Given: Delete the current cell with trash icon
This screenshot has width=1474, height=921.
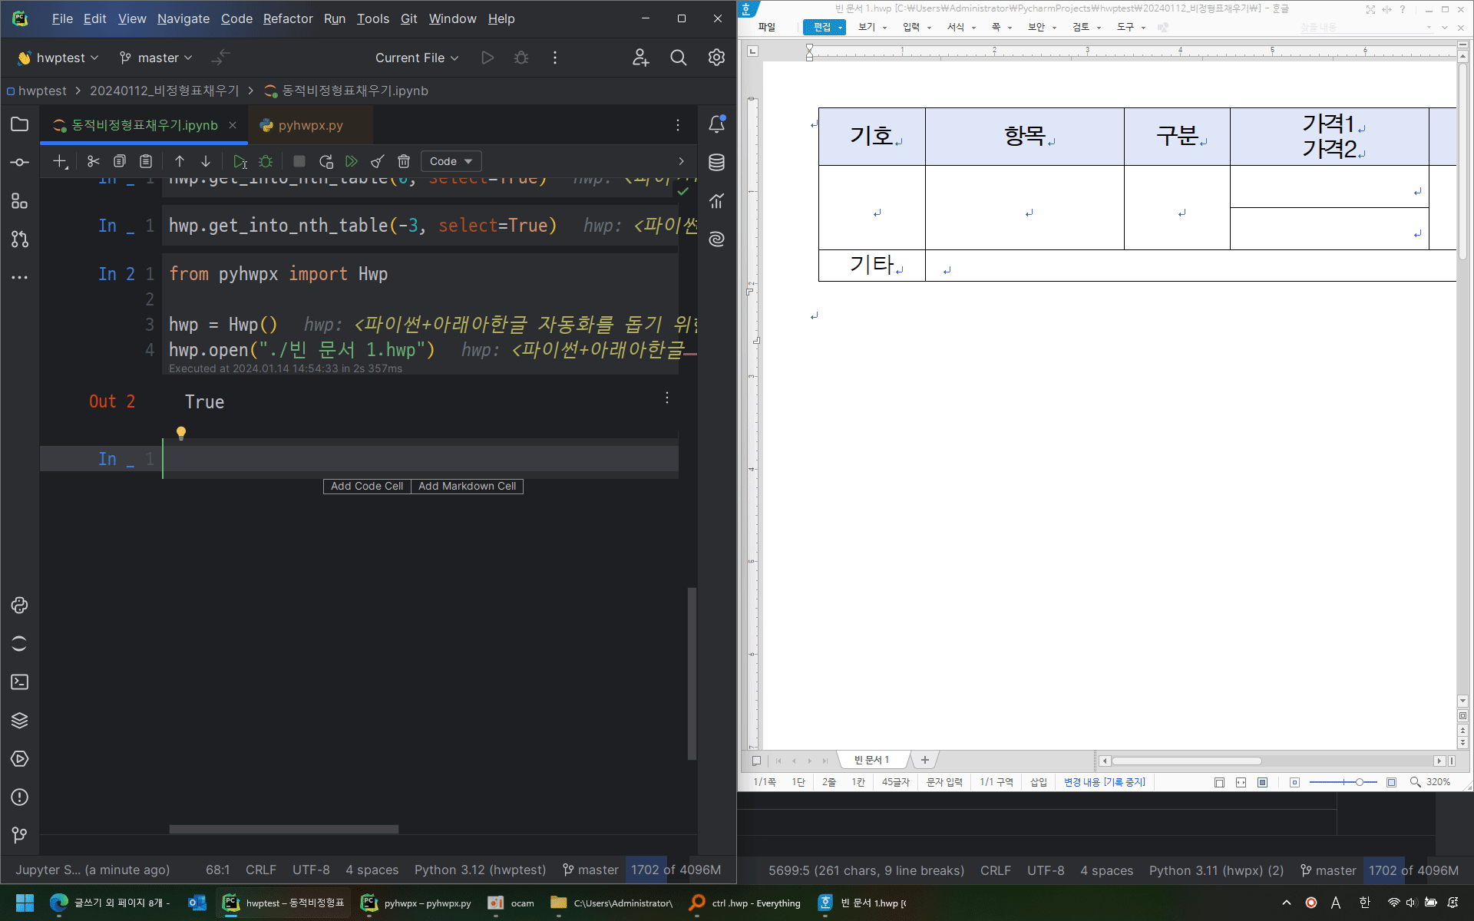Looking at the screenshot, I should click(404, 161).
